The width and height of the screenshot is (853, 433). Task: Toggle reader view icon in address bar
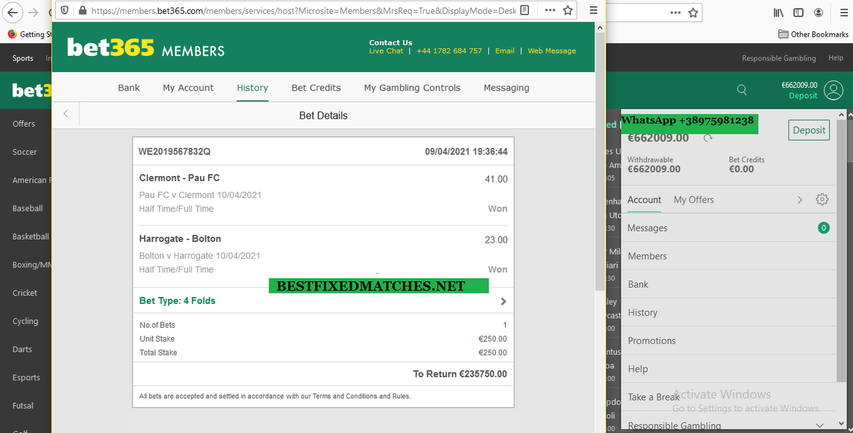coord(525,11)
